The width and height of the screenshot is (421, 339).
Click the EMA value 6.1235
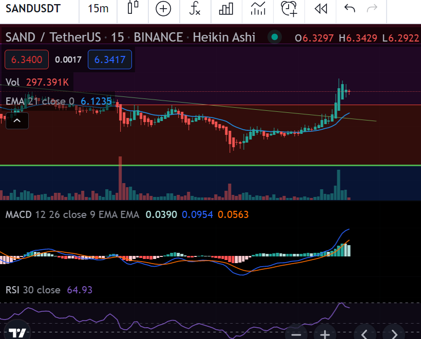[96, 101]
